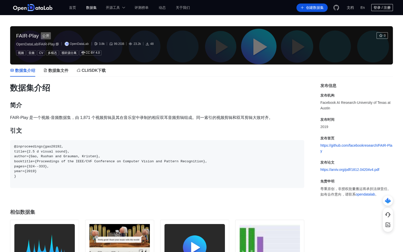Click the 视听源分离 tag

69,53
